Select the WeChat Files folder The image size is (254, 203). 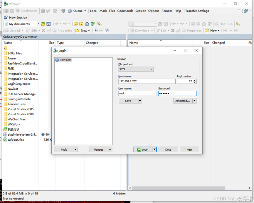point(16,119)
